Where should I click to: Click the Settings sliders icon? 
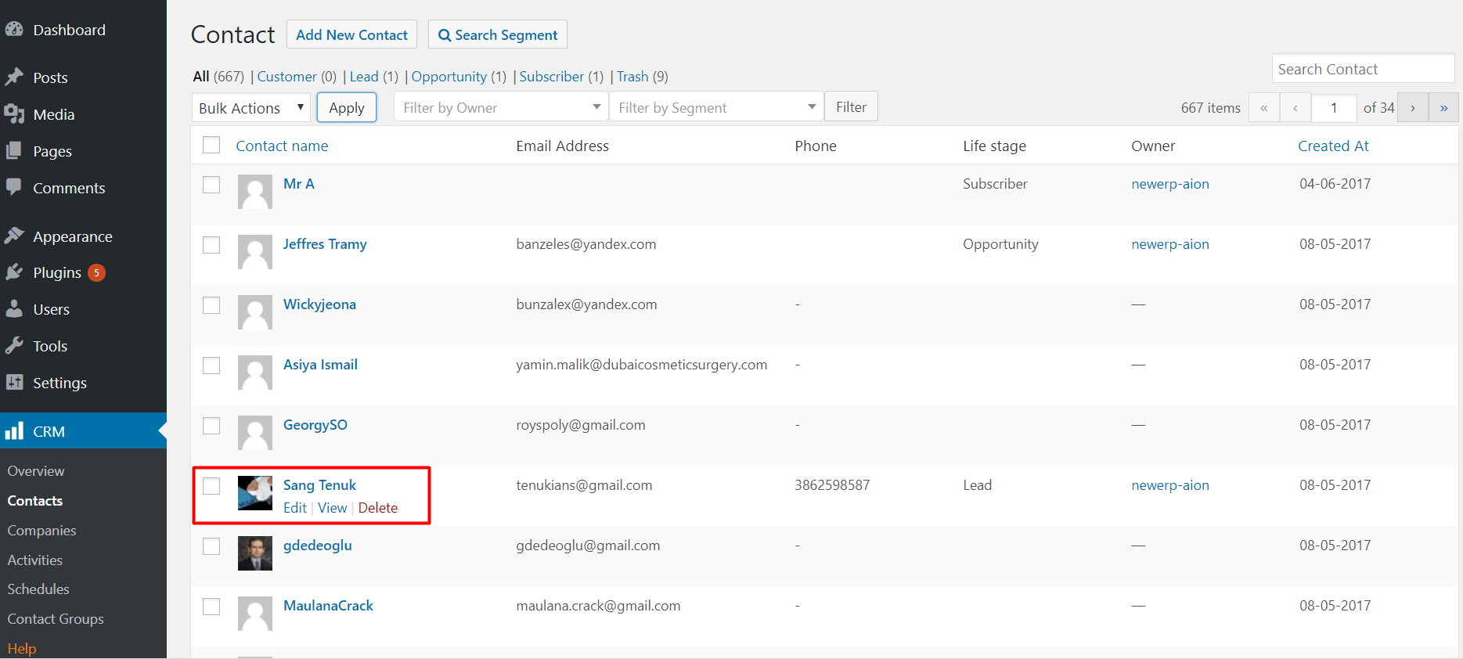point(14,382)
